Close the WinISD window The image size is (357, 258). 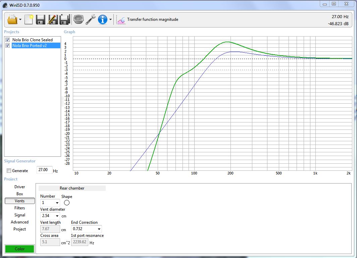[x=346, y=4]
